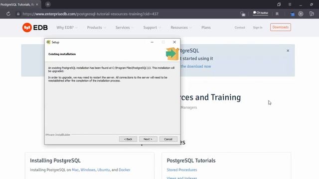Close the PostgreSQL Tutorials browser tab
Screen dimensions: 319x179
point(37,4)
